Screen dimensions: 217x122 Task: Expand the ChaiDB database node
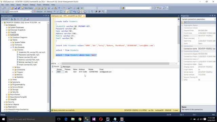(7, 33)
